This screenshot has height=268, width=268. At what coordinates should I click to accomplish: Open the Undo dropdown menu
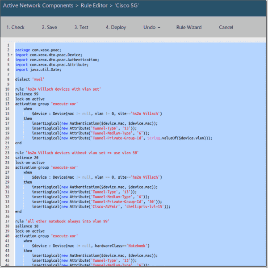click(x=152, y=27)
